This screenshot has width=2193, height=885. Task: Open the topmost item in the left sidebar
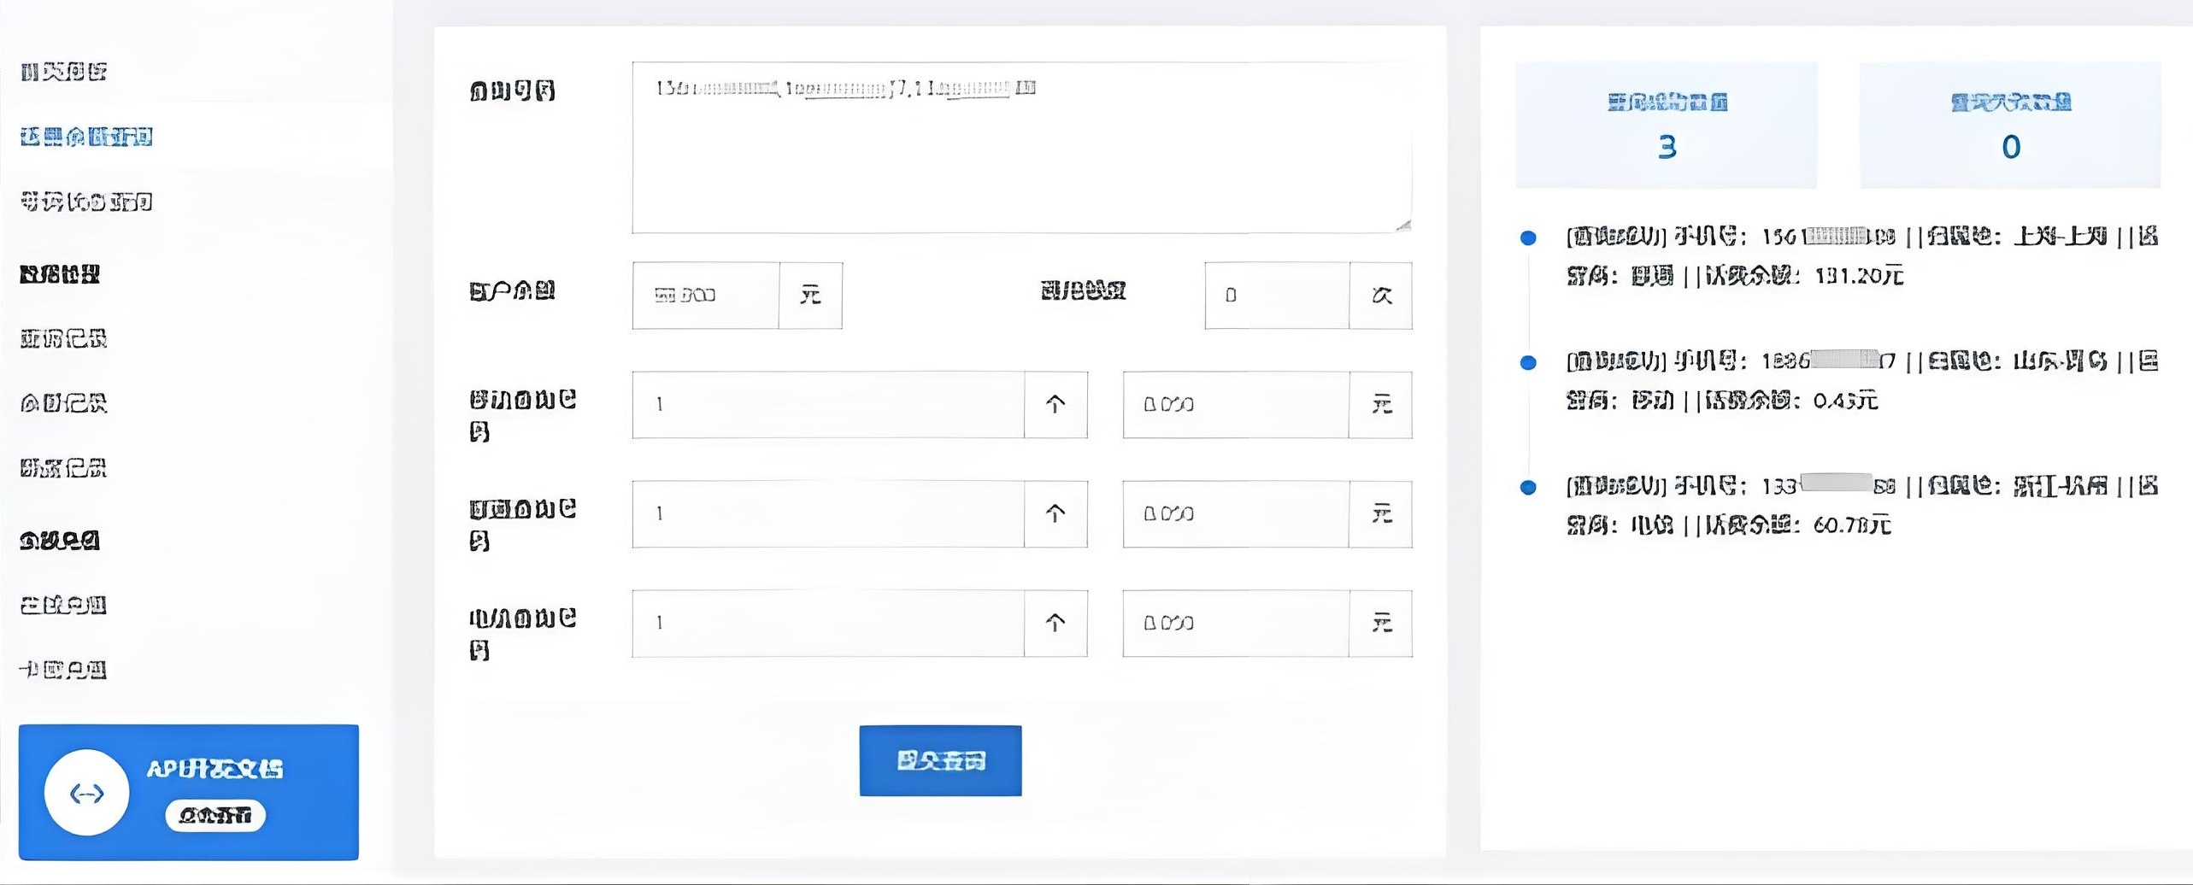pos(64,72)
